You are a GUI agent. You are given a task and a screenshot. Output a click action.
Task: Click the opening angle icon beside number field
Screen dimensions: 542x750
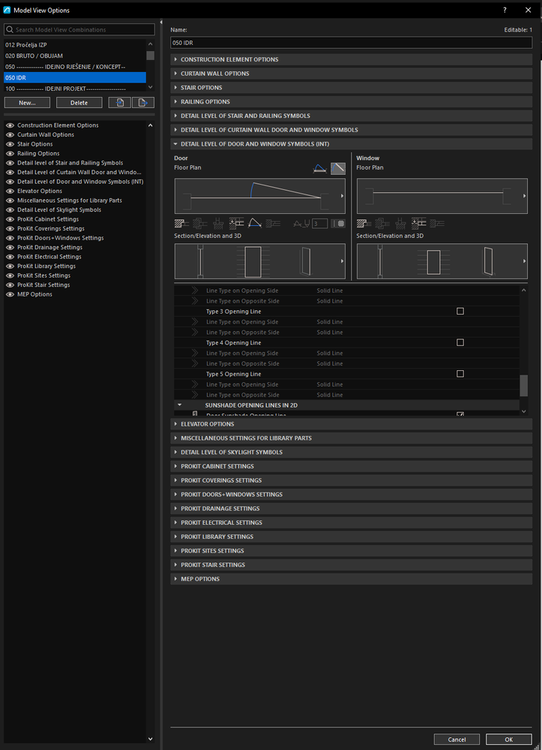pyautogui.click(x=302, y=224)
